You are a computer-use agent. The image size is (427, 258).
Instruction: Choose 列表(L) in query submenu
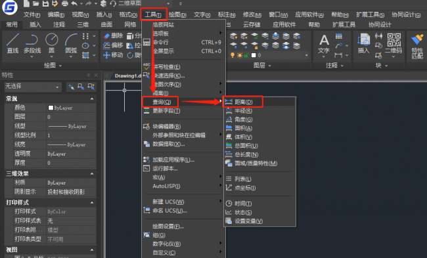(x=259, y=179)
